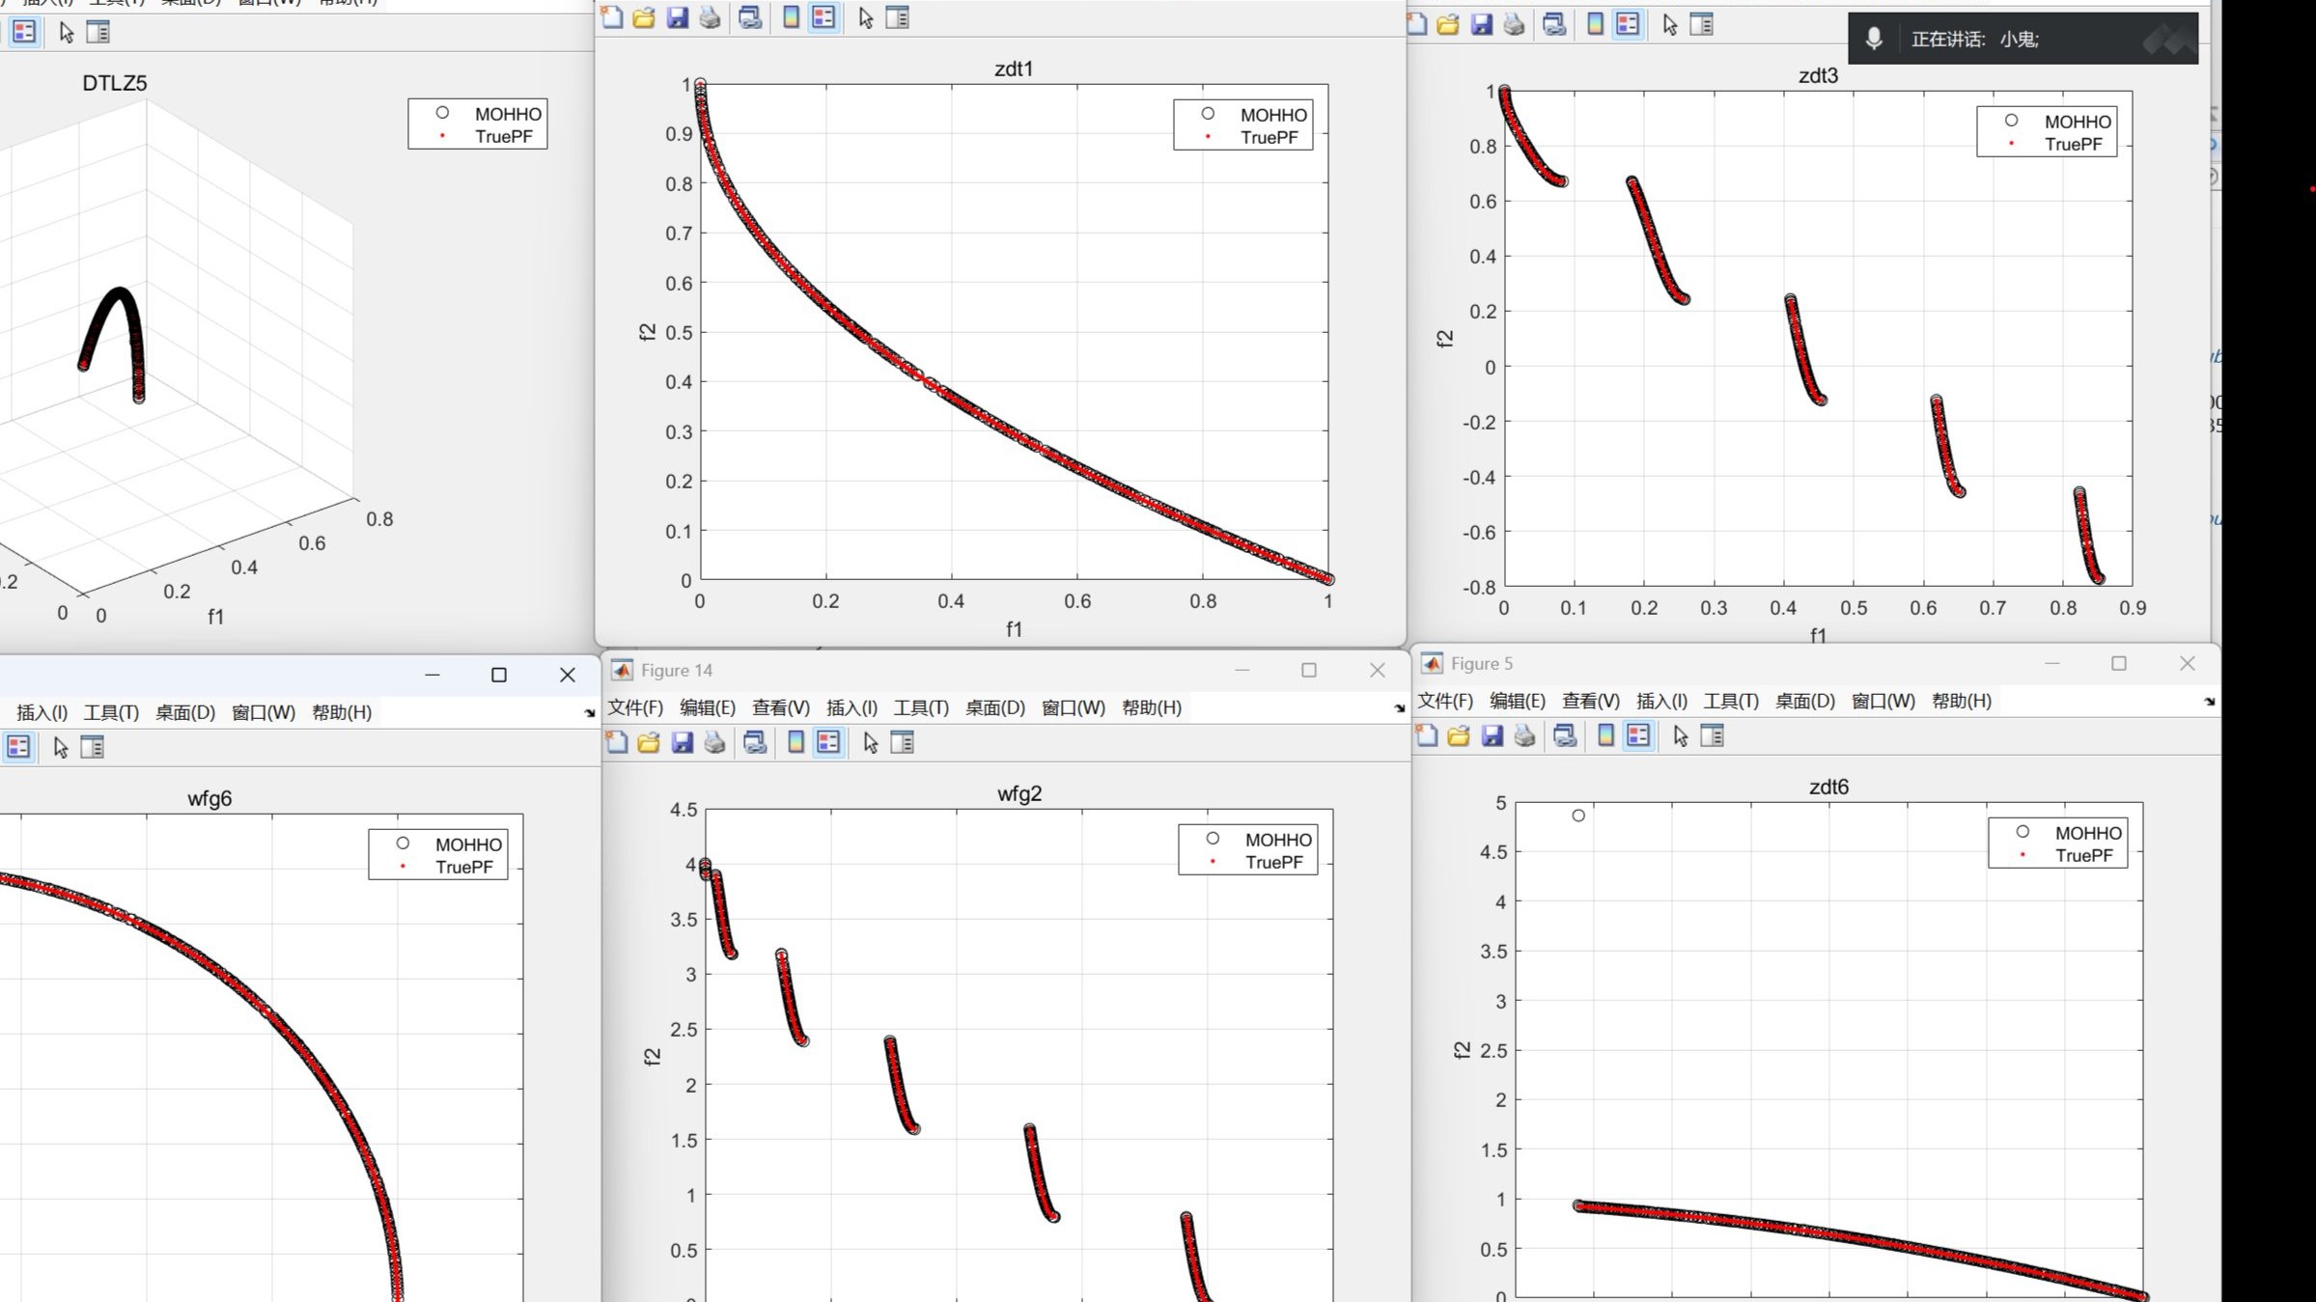Toggle Insert Legend in Figure 14 toolbar
The width and height of the screenshot is (2316, 1302).
(828, 742)
